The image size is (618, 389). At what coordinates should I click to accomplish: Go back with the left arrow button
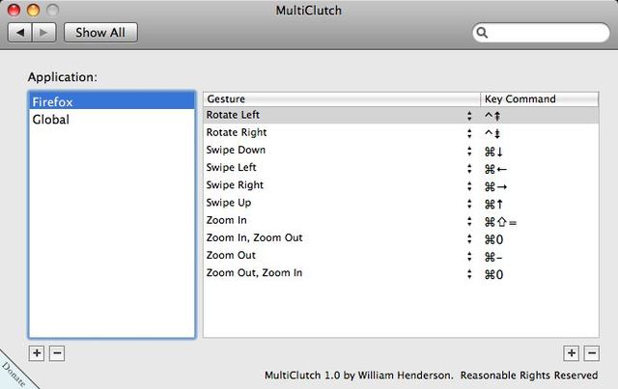tap(20, 32)
